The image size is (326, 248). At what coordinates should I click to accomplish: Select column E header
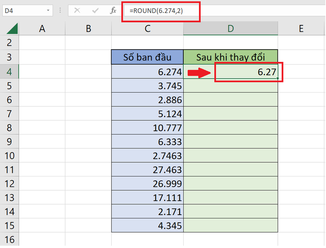click(301, 29)
